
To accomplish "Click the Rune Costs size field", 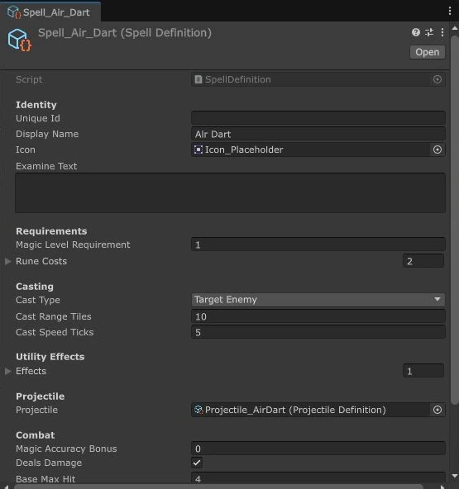I will (423, 261).
